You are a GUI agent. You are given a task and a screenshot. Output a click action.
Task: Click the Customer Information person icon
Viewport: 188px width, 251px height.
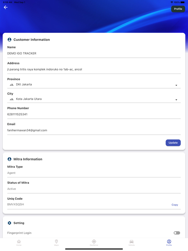pyautogui.click(x=9, y=40)
